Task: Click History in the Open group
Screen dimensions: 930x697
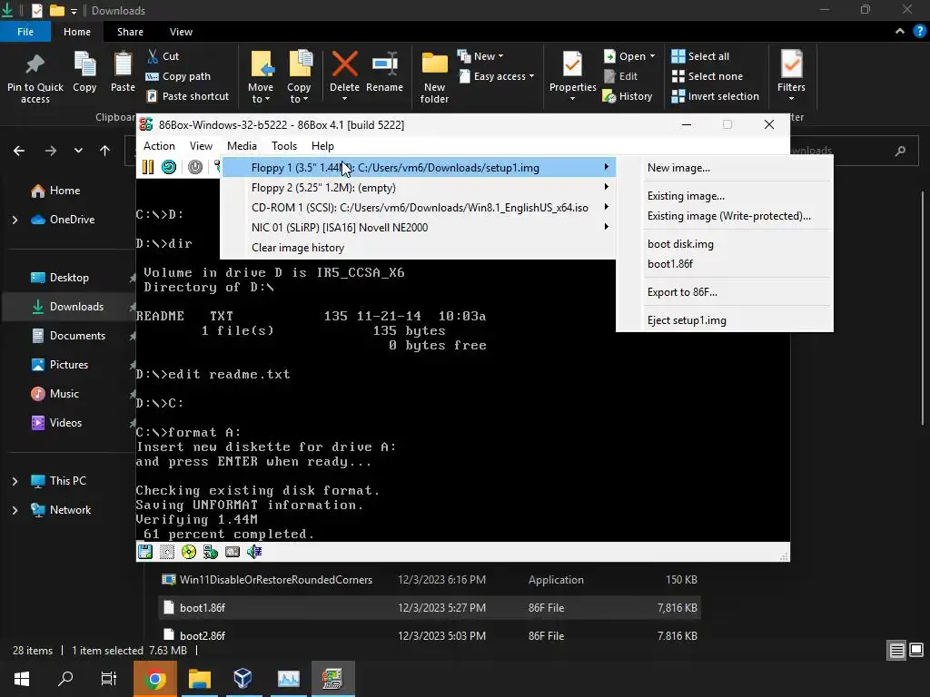Action: (x=628, y=96)
